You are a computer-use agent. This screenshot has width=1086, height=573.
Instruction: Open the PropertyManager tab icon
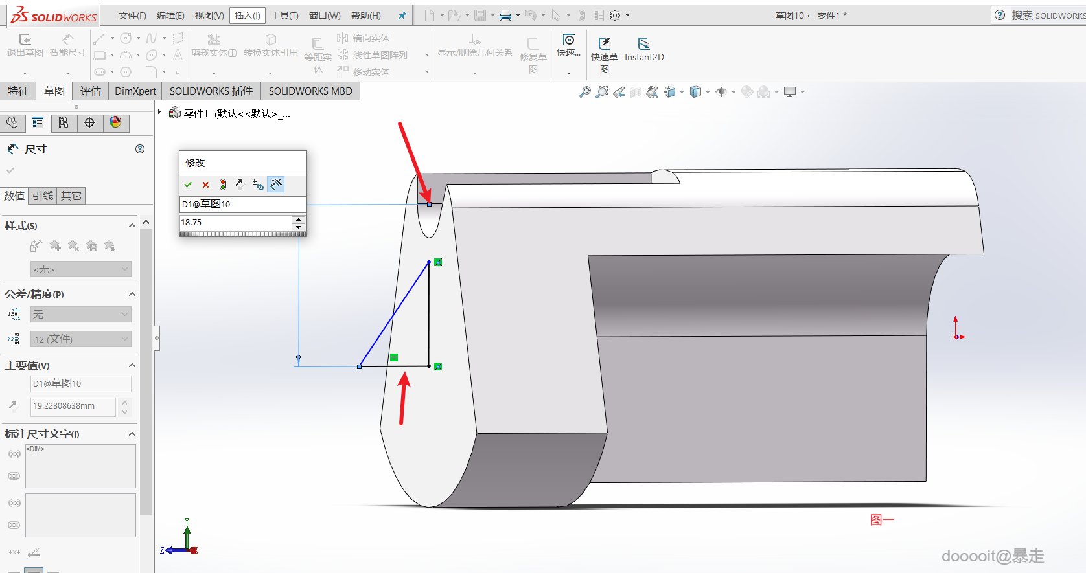[38, 123]
